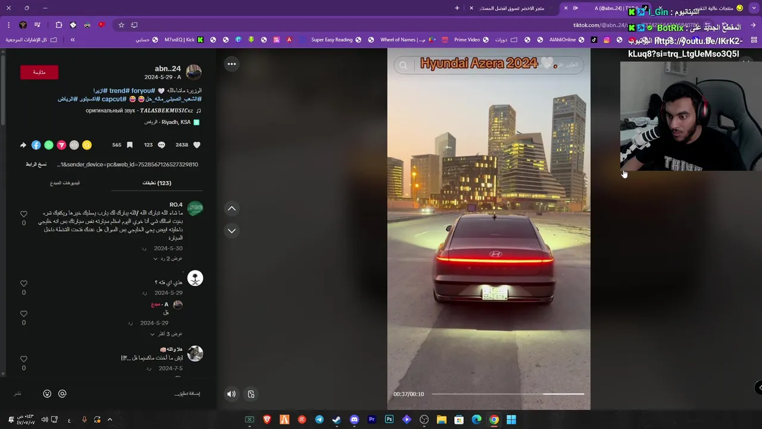
Task: Open Discord from the taskbar
Action: click(354, 420)
